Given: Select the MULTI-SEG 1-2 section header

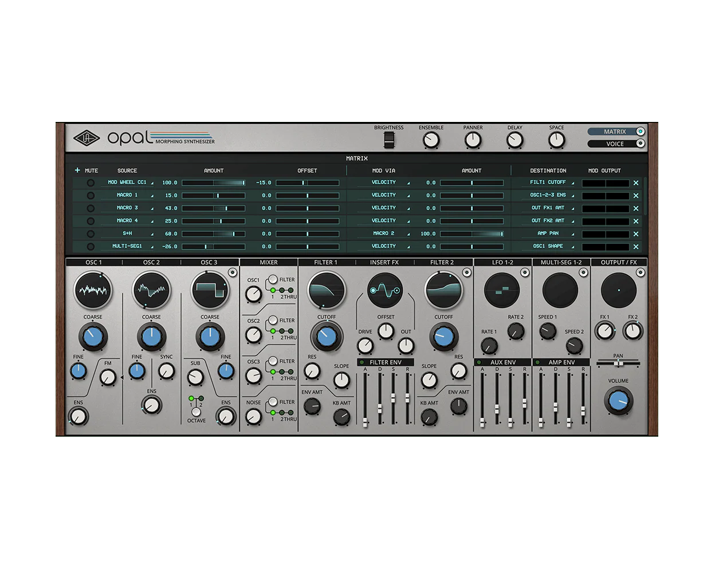Looking at the screenshot, I should click(561, 262).
